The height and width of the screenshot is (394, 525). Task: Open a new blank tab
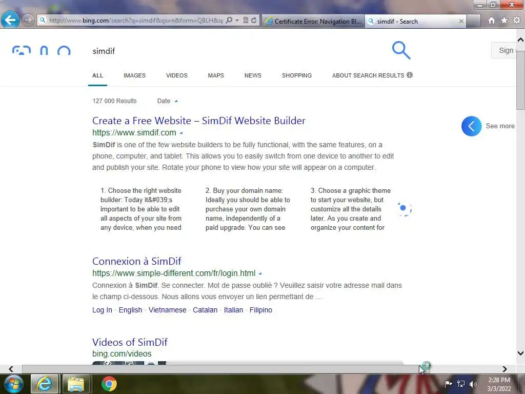coord(473,21)
